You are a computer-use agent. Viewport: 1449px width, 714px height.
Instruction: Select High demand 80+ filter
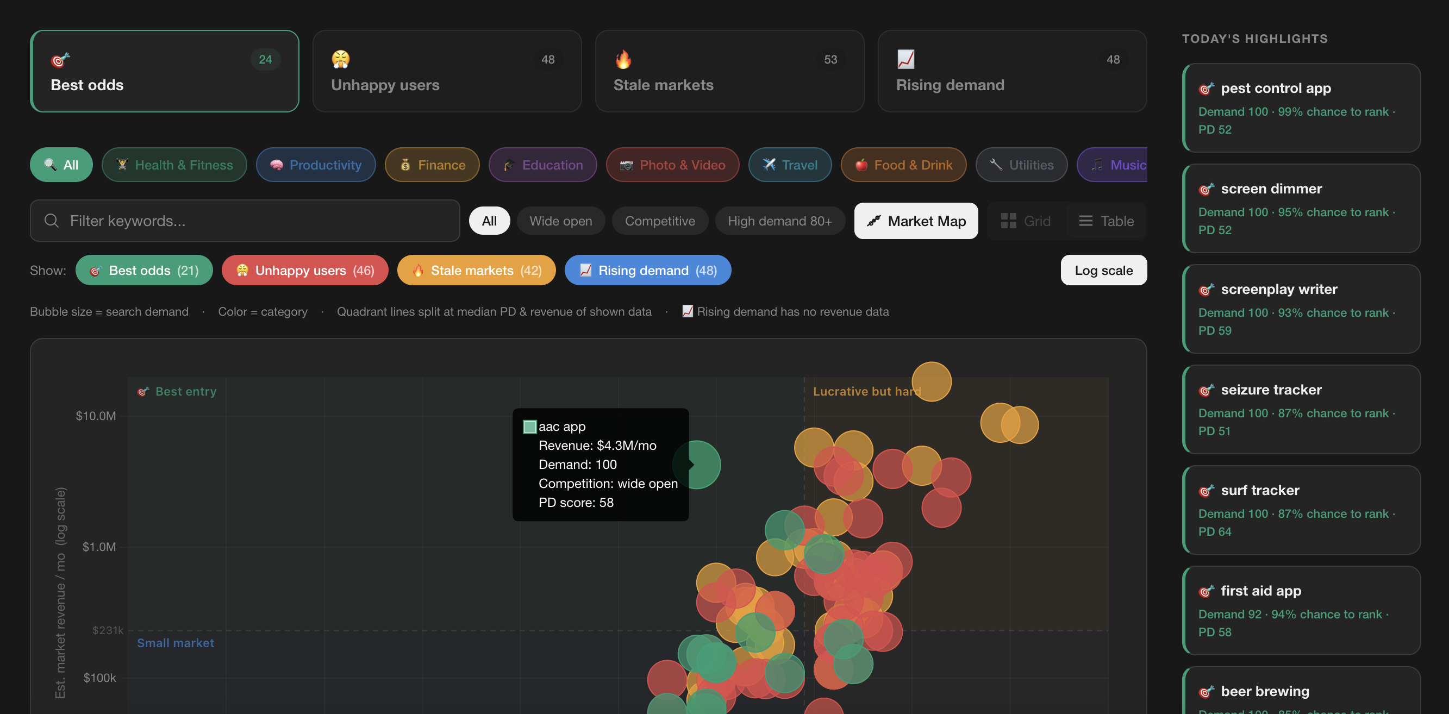[x=779, y=221]
